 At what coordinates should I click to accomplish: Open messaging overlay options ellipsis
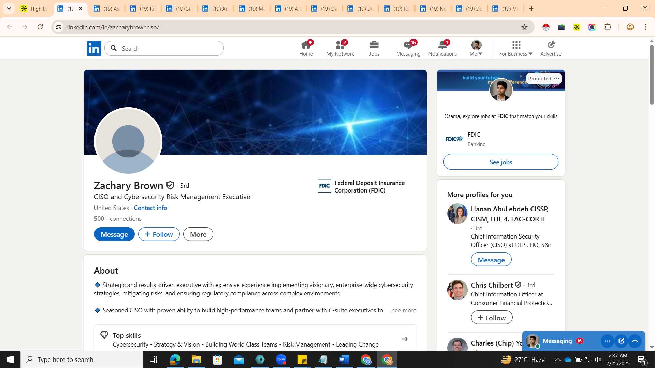click(x=607, y=341)
